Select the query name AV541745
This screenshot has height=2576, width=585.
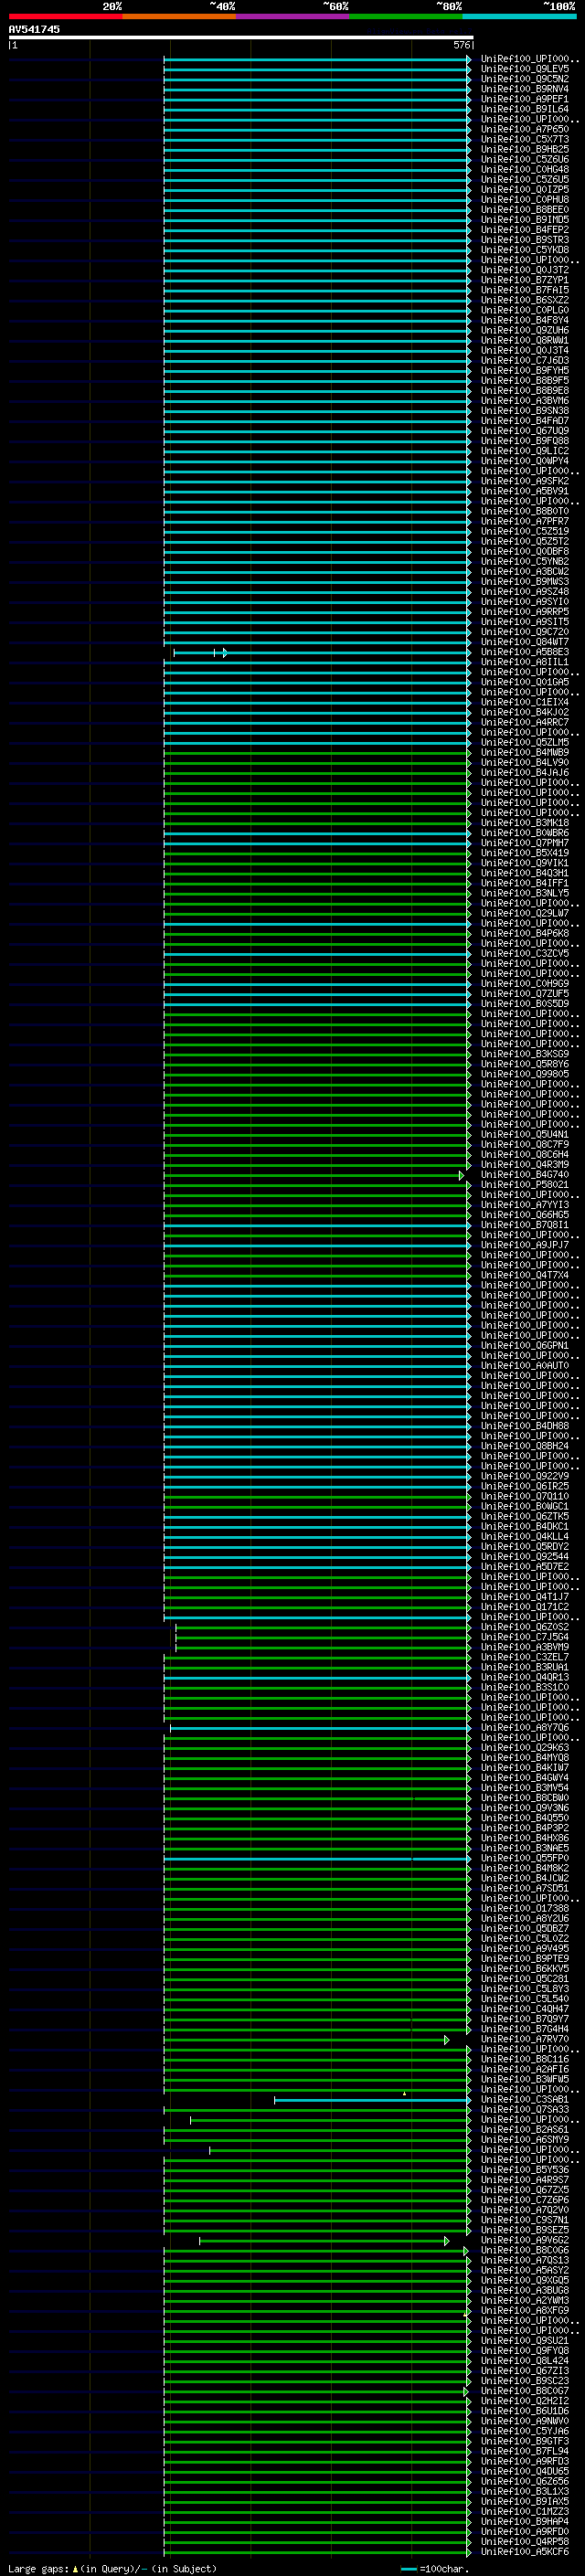point(34,29)
